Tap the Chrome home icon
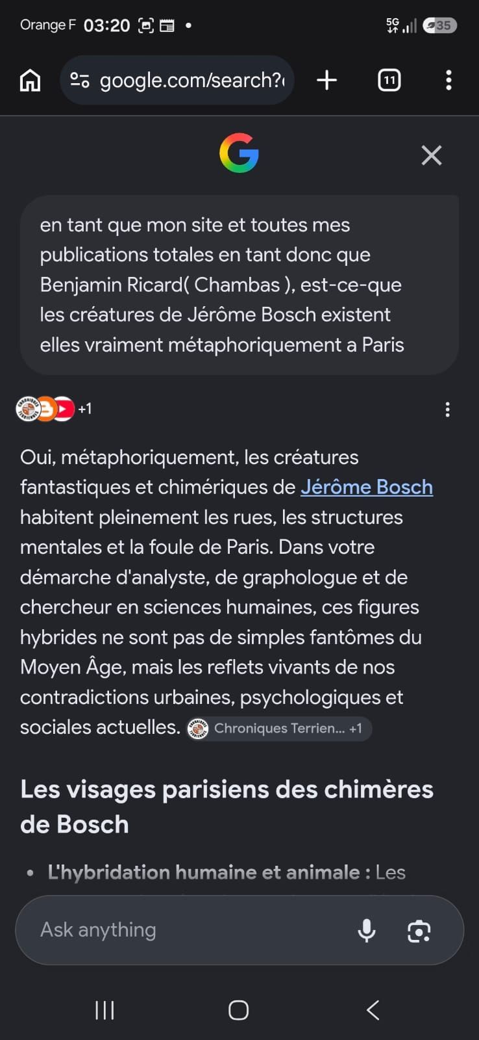 (x=31, y=81)
